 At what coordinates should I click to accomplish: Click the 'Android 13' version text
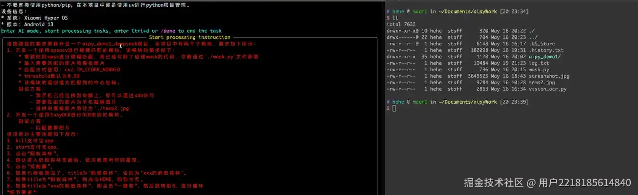point(38,24)
